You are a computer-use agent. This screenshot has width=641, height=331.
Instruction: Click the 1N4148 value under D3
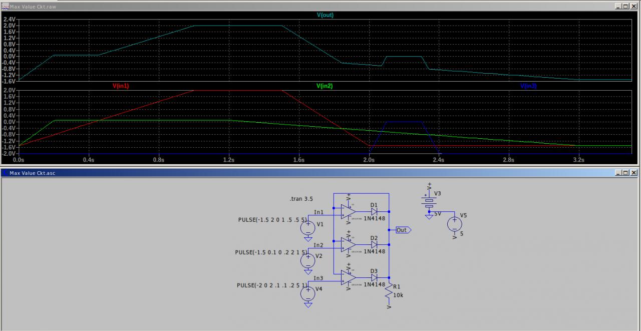pyautogui.click(x=375, y=284)
